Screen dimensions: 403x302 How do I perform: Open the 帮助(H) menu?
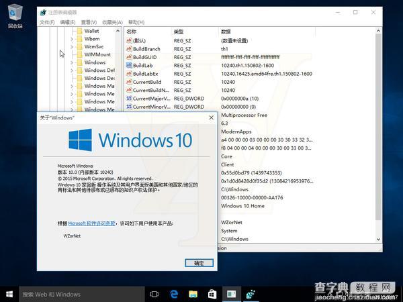pyautogui.click(x=136, y=22)
